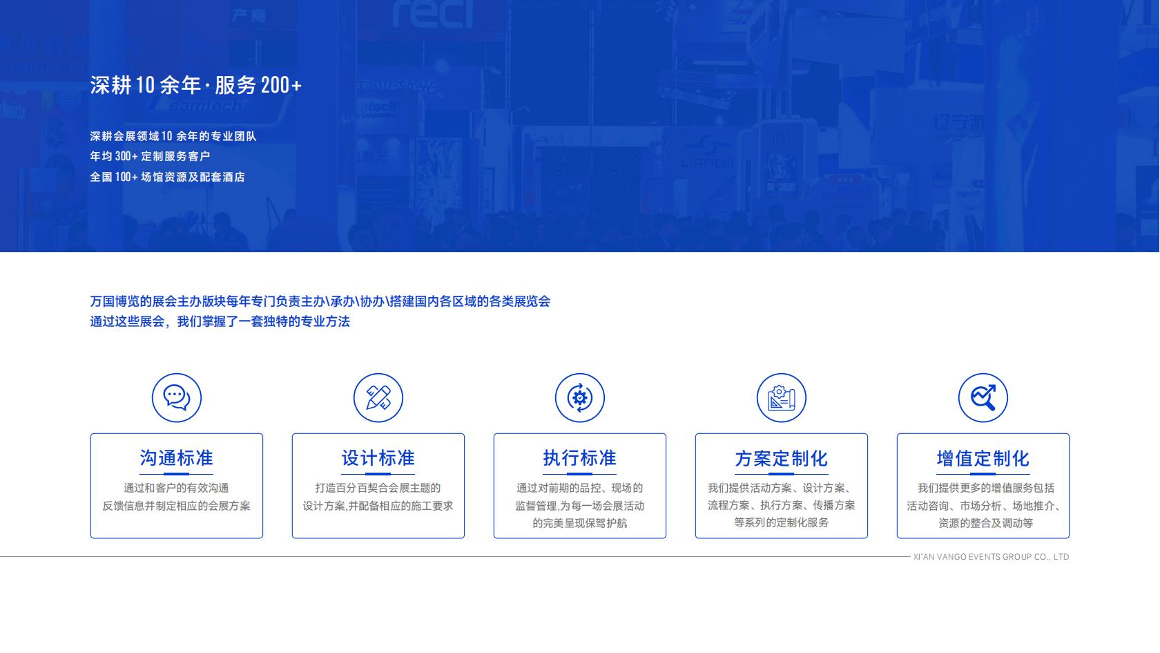Screen dimensions: 1160x653
Task: Click the pencil and ruler design icon
Action: coord(378,397)
